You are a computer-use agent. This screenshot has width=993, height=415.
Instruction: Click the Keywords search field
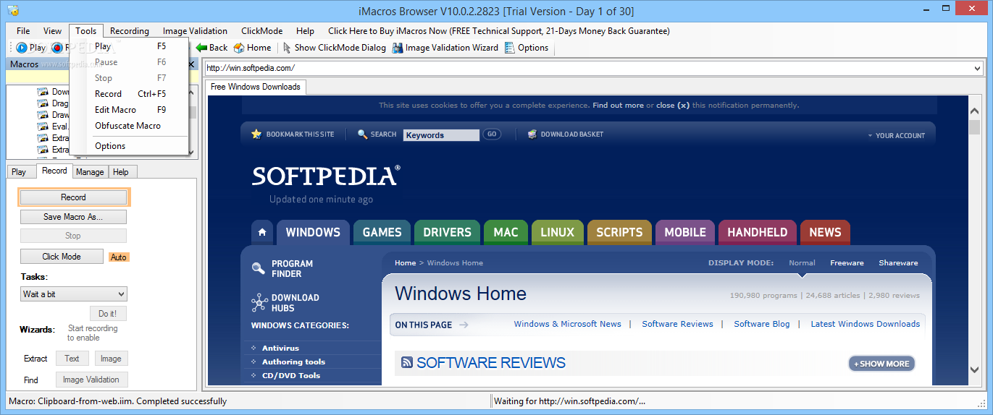click(441, 135)
